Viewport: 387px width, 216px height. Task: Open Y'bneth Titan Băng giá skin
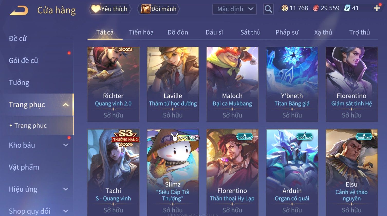(x=292, y=84)
